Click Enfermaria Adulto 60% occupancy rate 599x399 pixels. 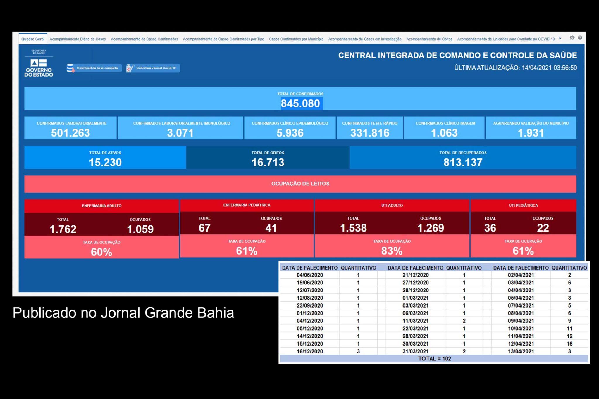[101, 252]
